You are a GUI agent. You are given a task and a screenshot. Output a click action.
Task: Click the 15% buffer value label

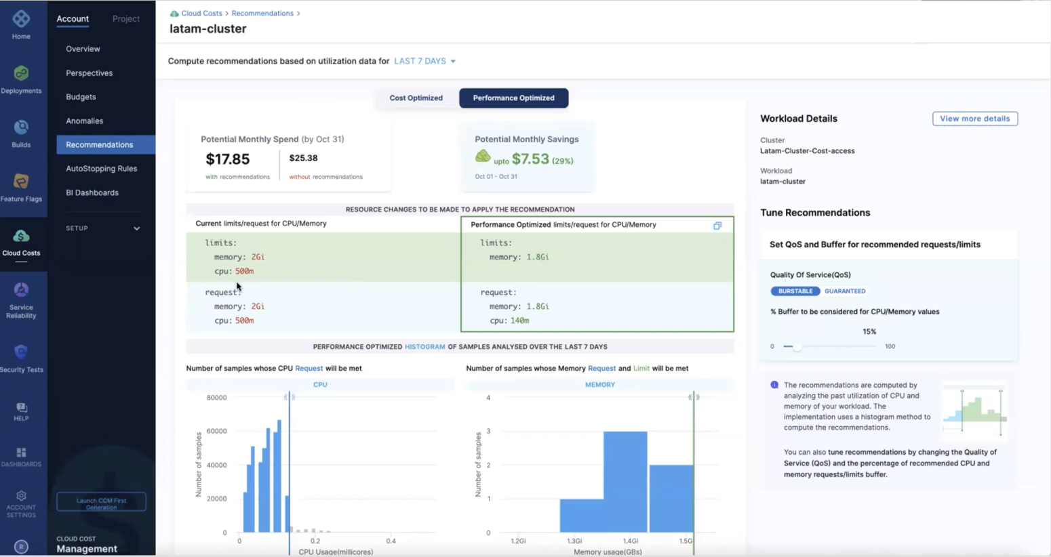869,332
